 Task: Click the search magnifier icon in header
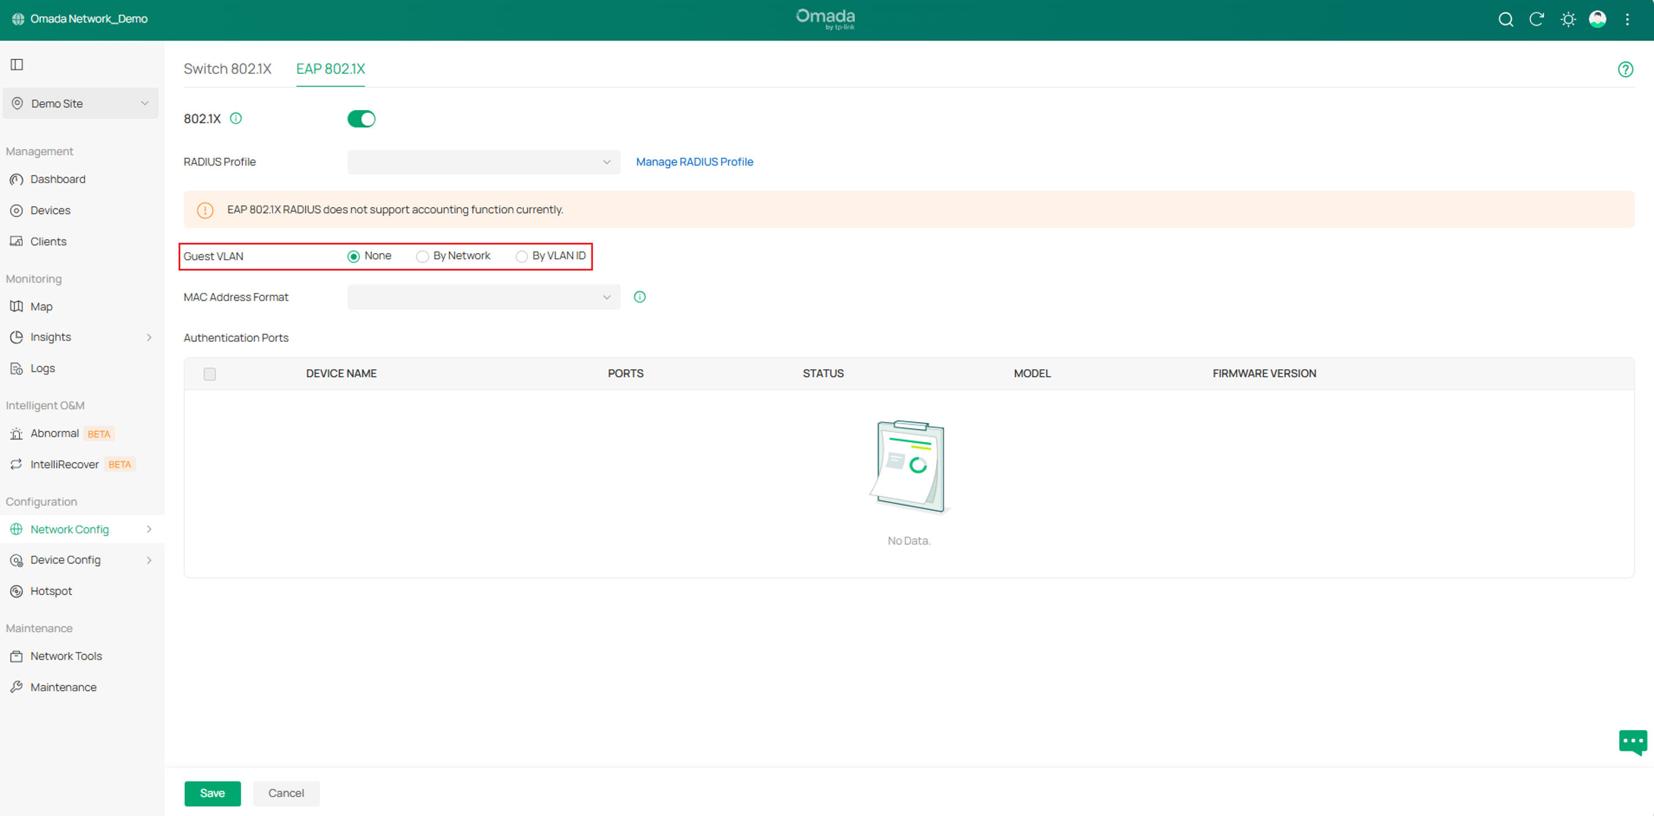point(1506,19)
